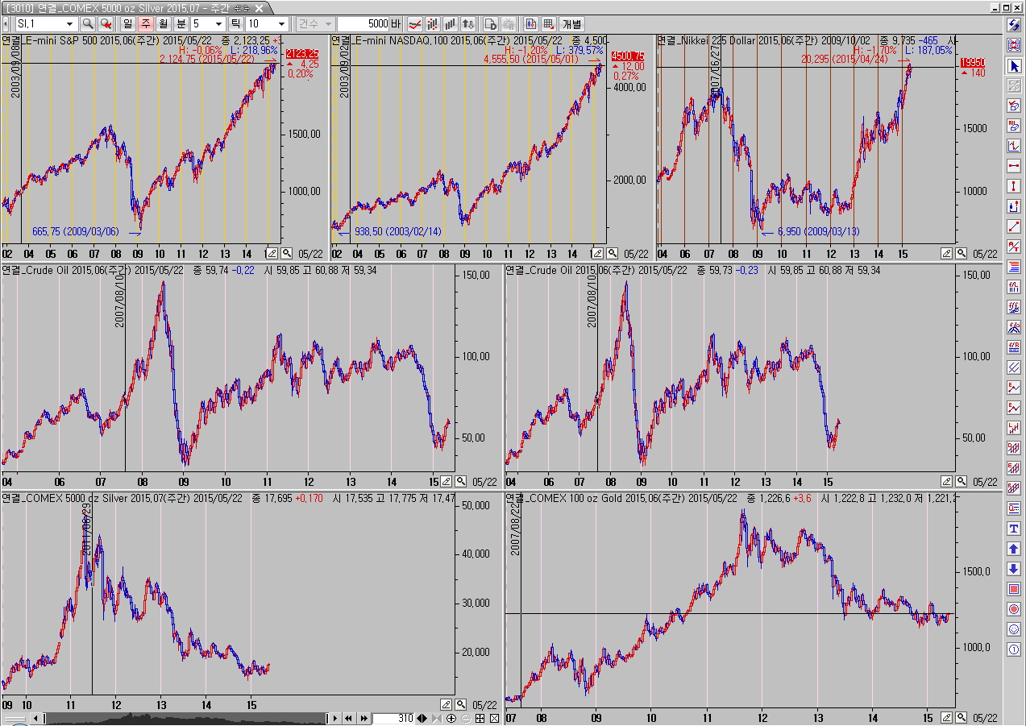The width and height of the screenshot is (1026, 726).
Task: Click the magnifier search icon beside symbol box
Action: (x=88, y=24)
